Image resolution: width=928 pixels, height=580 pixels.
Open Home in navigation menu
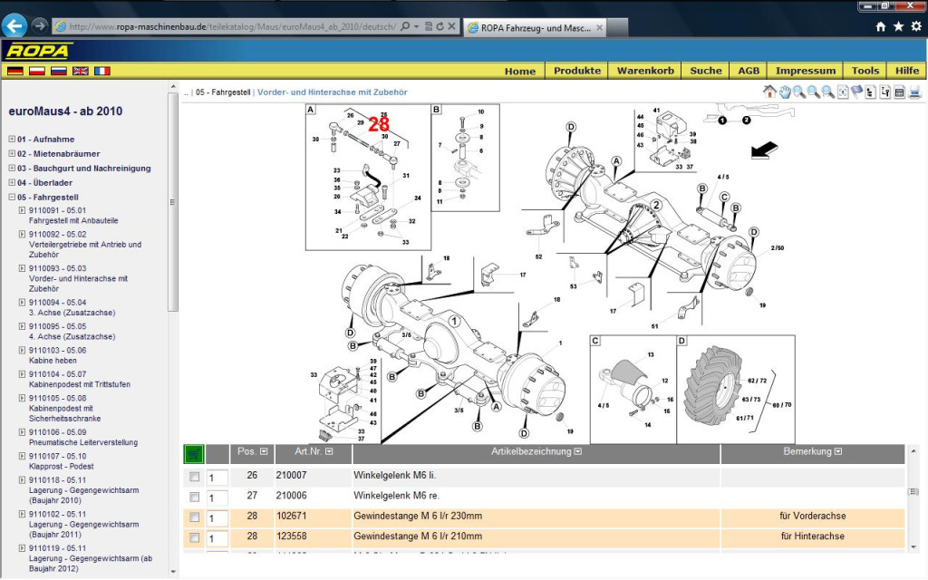tap(520, 71)
